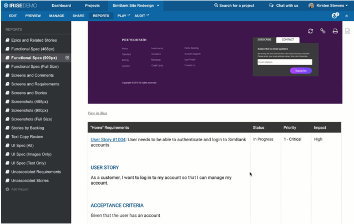Expand the SimBank Site Redesign project dropdown
Viewport: 354px width, 224px height.
pyautogui.click(x=158, y=6)
